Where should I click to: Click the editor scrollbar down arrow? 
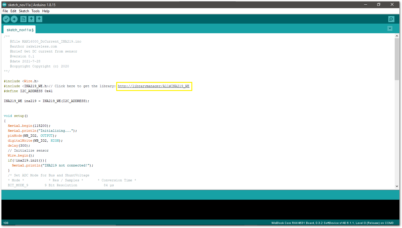(x=397, y=186)
